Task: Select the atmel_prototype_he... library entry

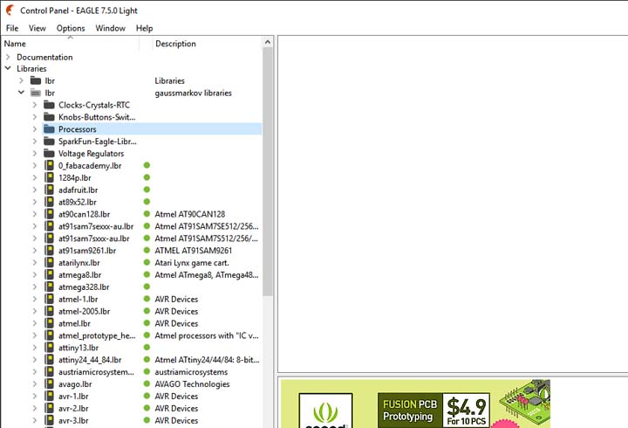Action: [x=97, y=335]
